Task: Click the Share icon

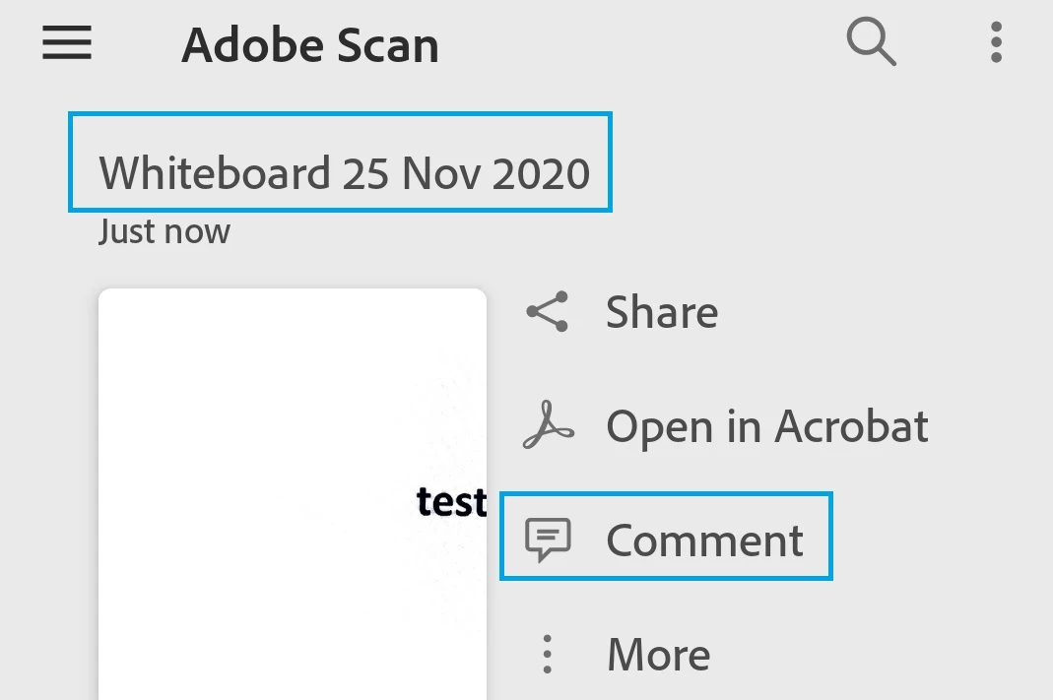Action: [548, 312]
